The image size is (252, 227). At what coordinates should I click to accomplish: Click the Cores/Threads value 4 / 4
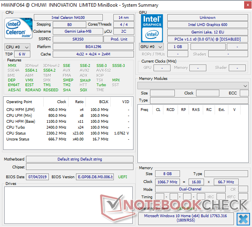pyautogui.click(x=124, y=24)
